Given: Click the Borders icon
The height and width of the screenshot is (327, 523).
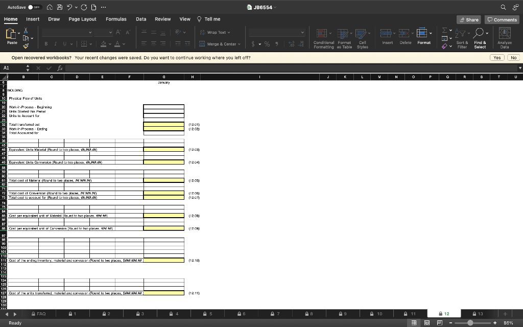Looking at the screenshot, I should pos(84,44).
